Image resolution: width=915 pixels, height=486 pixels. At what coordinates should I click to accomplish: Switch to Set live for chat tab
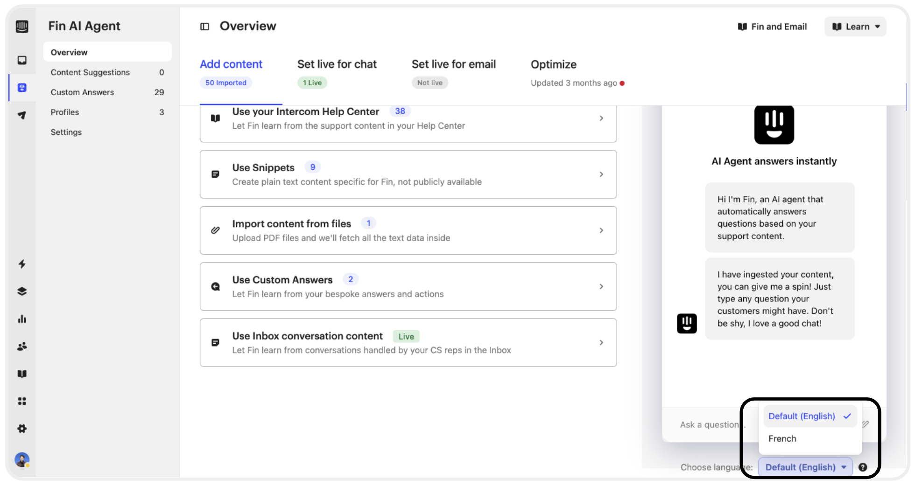tap(337, 64)
